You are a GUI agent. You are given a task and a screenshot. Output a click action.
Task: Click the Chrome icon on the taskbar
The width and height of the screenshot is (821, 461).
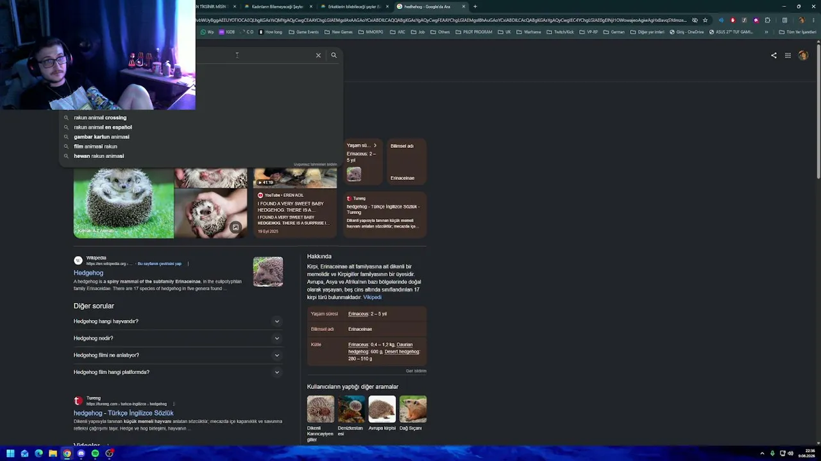(67, 453)
